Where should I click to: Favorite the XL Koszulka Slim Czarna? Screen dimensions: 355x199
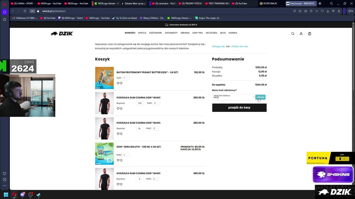tap(118, 134)
